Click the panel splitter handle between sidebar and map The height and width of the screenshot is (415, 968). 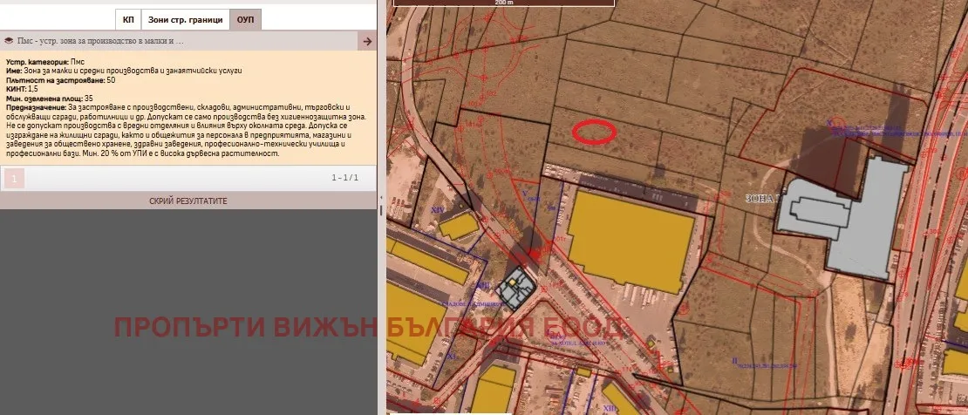[x=381, y=207]
